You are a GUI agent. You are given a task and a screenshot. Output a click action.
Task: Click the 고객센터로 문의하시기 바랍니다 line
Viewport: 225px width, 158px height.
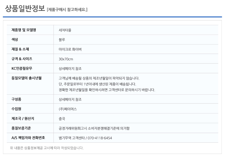(x=107, y=90)
